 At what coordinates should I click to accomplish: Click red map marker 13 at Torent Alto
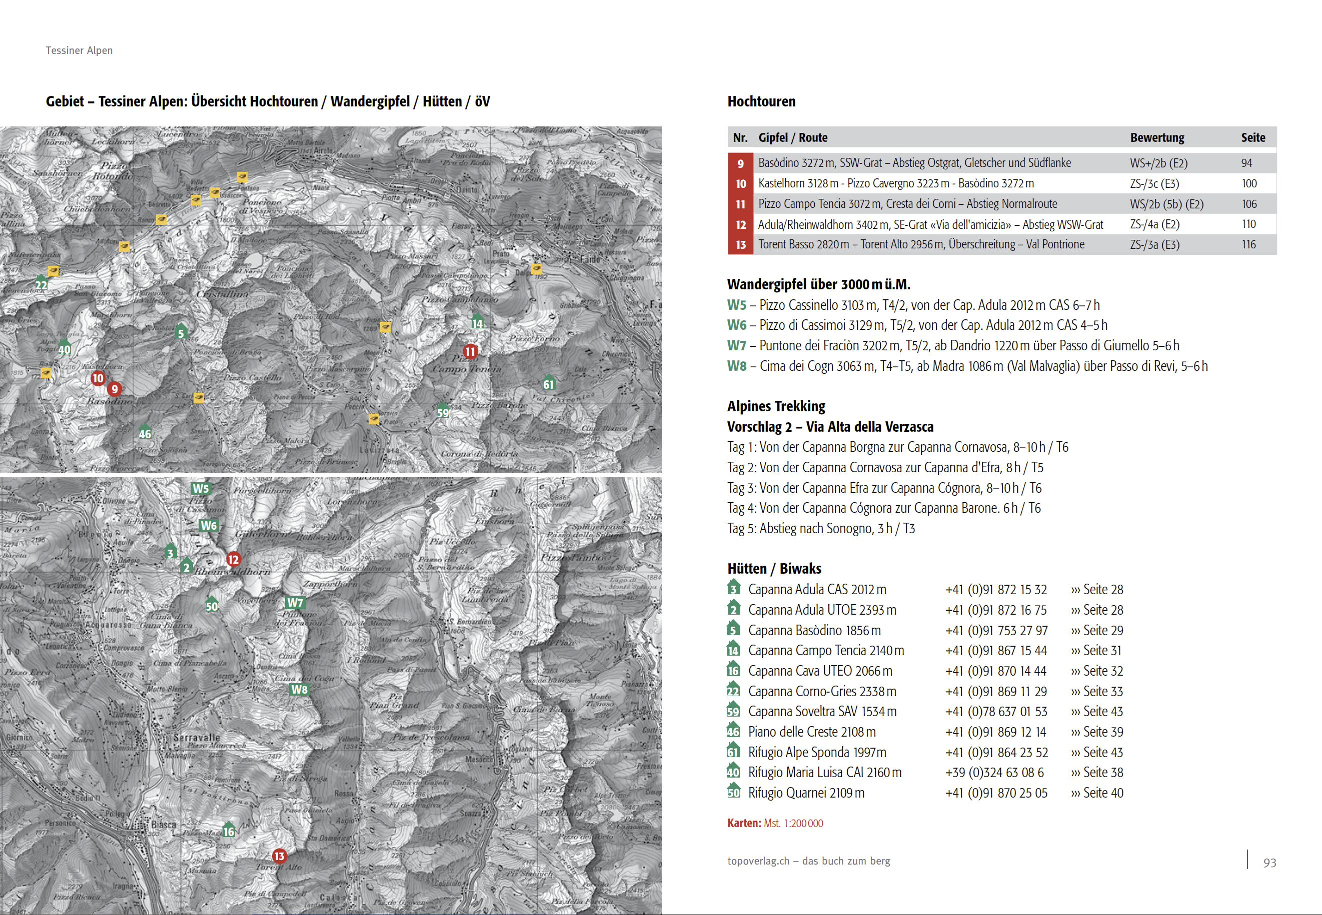click(279, 857)
